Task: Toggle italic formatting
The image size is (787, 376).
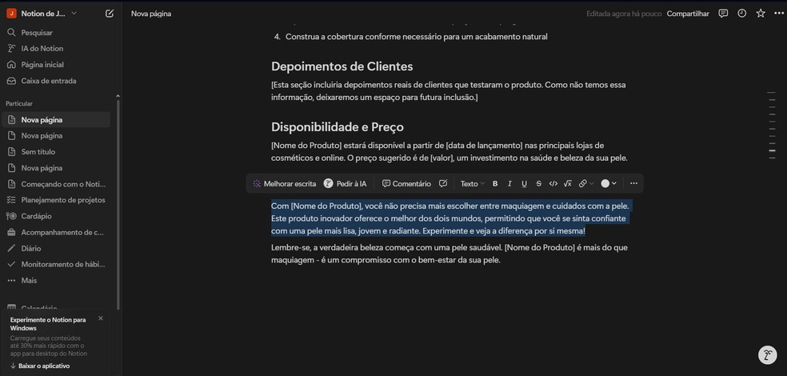Action: pyautogui.click(x=509, y=184)
